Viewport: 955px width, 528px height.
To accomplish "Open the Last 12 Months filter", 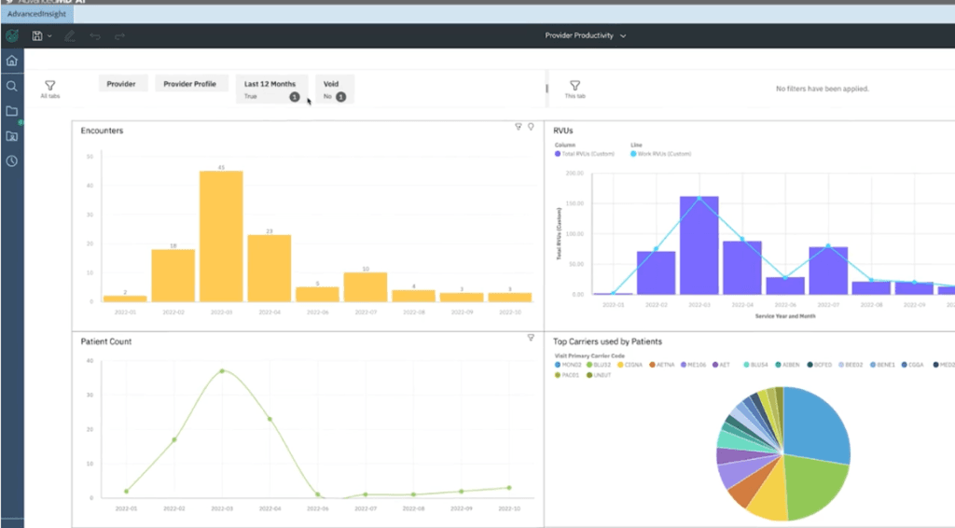I will 271,89.
